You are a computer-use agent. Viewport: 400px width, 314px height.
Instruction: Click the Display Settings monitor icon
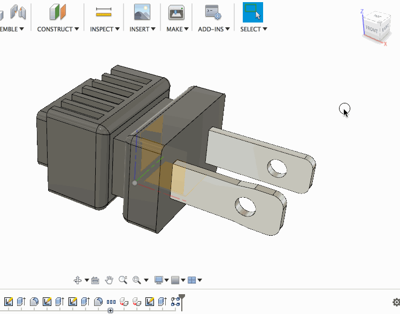click(159, 280)
